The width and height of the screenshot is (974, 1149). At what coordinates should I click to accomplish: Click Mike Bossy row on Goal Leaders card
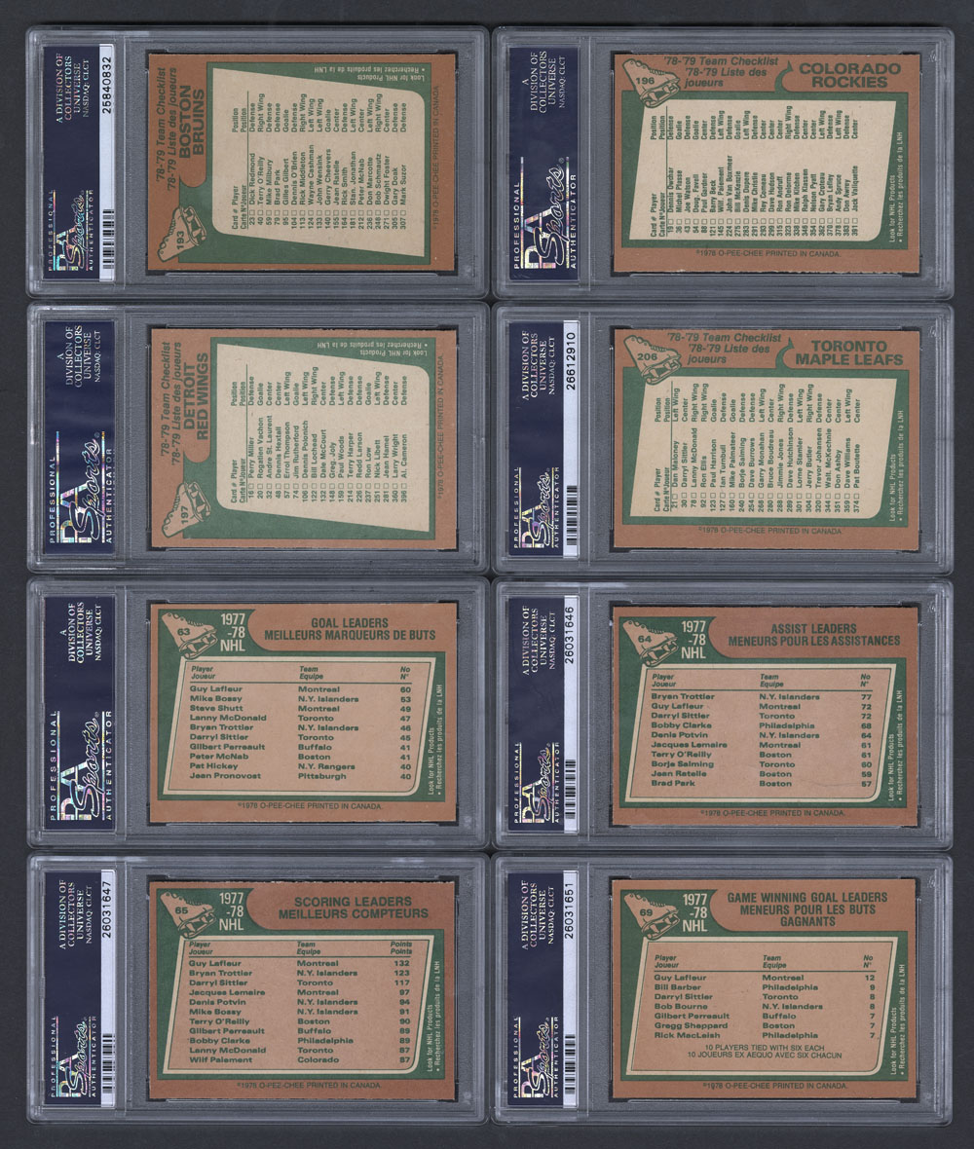pos(301,699)
